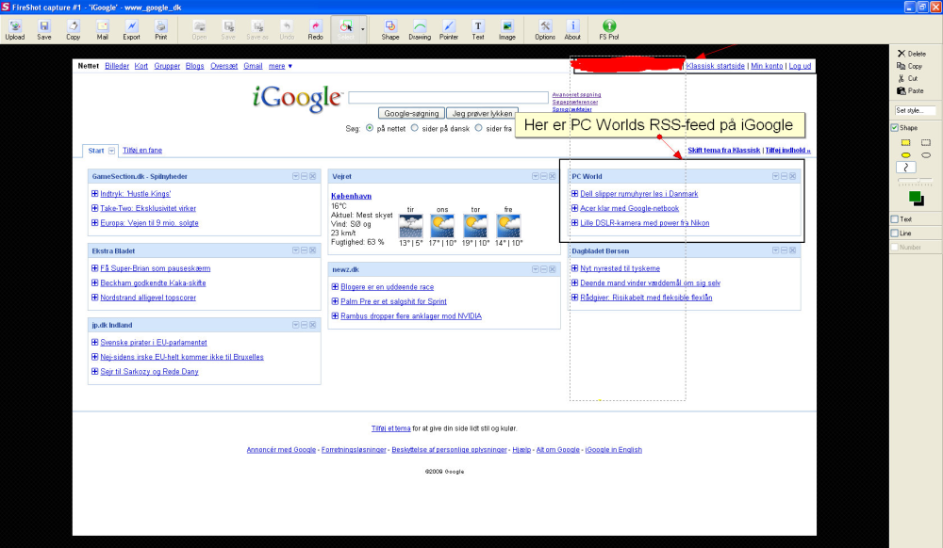Open the Set style combo box
The image size is (943, 548).
(x=915, y=111)
